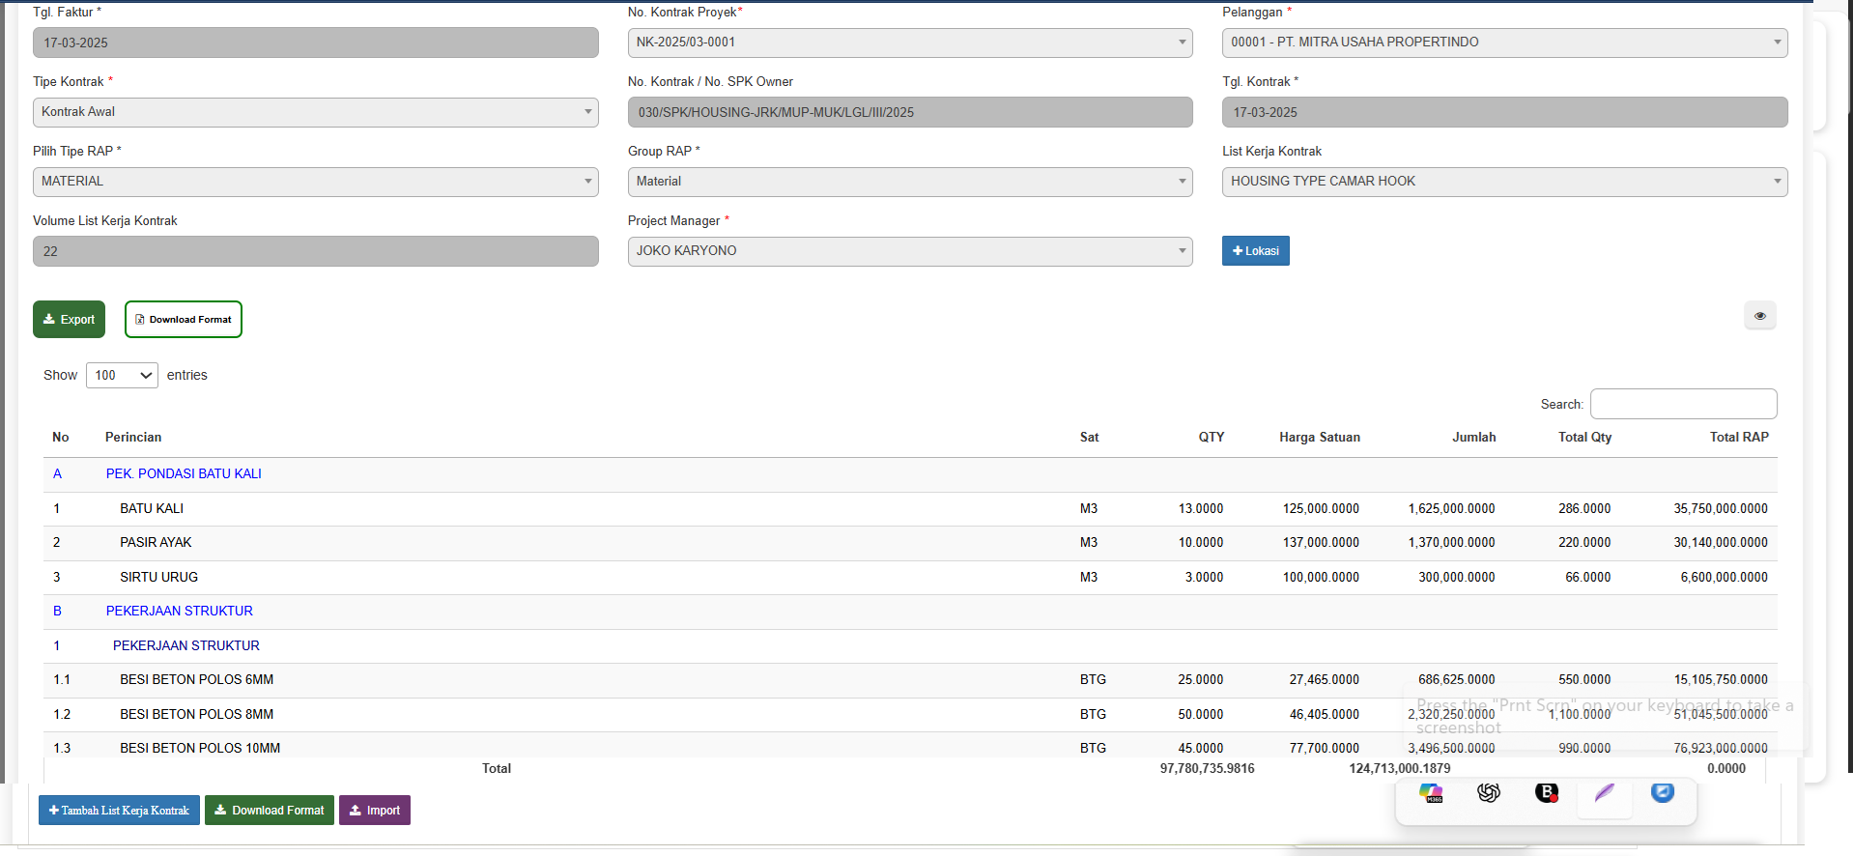The width and height of the screenshot is (1853, 856).
Task: Click the M3 unit cell in PASIR AYAK row
Action: 1089,543
